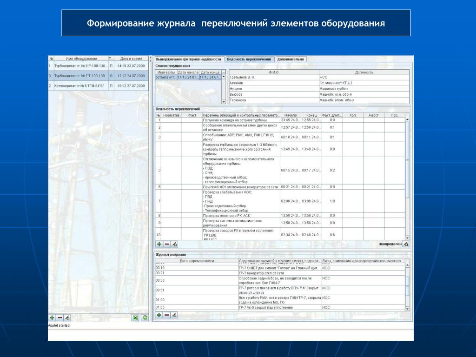Screen dimensions: 476x357
Task: Click Дата конца column header
Action: click(210, 72)
